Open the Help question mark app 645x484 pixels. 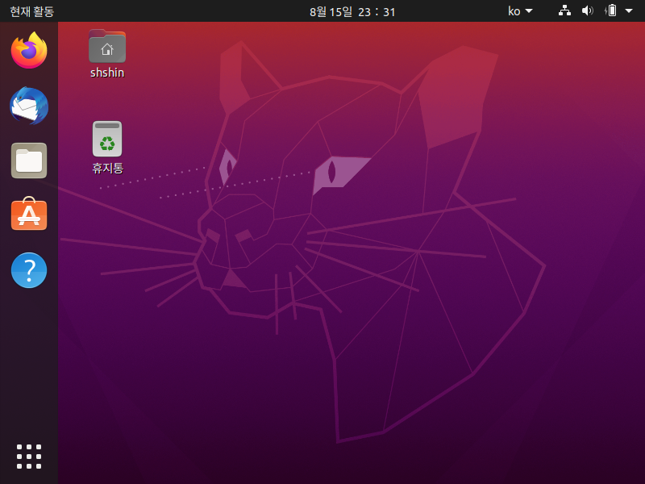point(29,270)
